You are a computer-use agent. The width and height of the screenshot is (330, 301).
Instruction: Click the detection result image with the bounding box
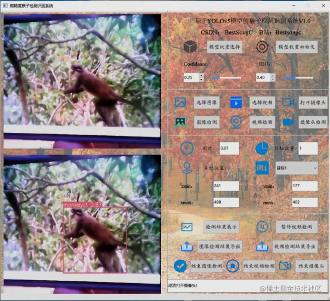pos(82,224)
